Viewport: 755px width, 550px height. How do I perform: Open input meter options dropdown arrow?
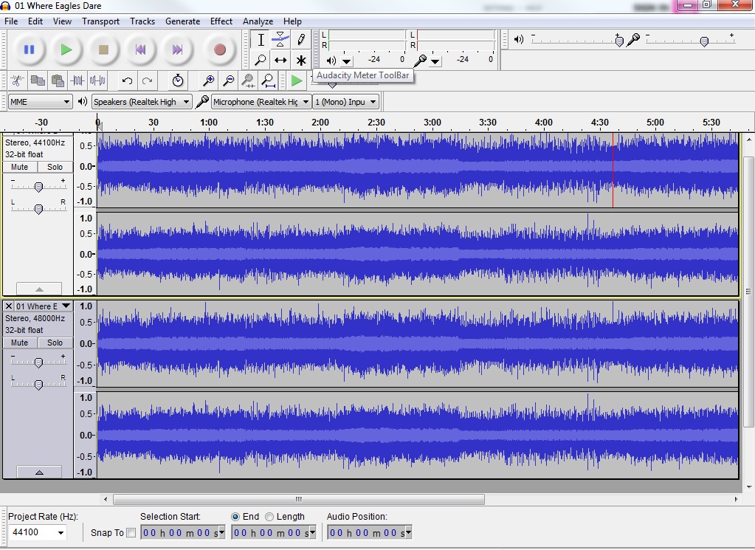pyautogui.click(x=435, y=61)
